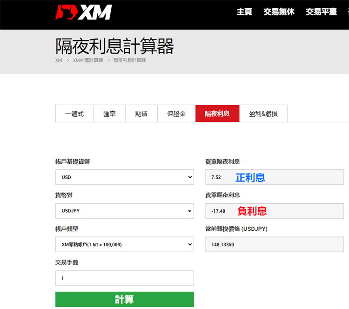Click 當前轉換價格 field showing 148.13350
The height and width of the screenshot is (309, 349).
pos(275,244)
